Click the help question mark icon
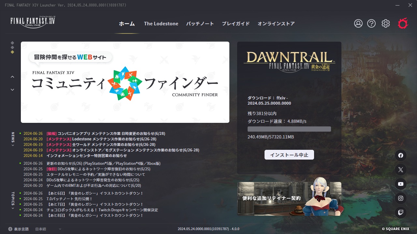 371,23
